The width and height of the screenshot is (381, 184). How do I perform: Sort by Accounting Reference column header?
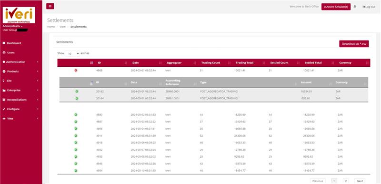(x=180, y=82)
